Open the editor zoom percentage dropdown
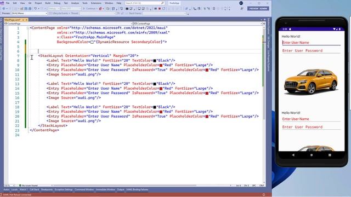This screenshot has height=197, width=351. point(9,186)
